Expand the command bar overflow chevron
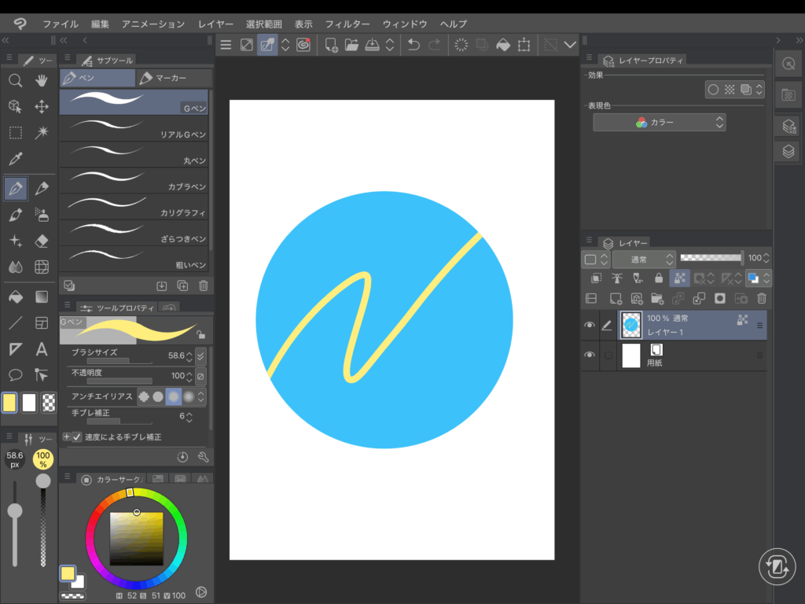805x604 pixels. coord(571,45)
